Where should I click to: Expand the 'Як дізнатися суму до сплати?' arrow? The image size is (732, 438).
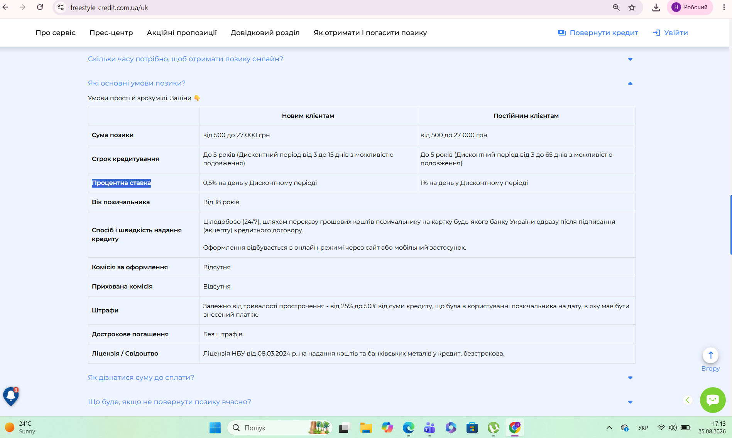coord(630,378)
